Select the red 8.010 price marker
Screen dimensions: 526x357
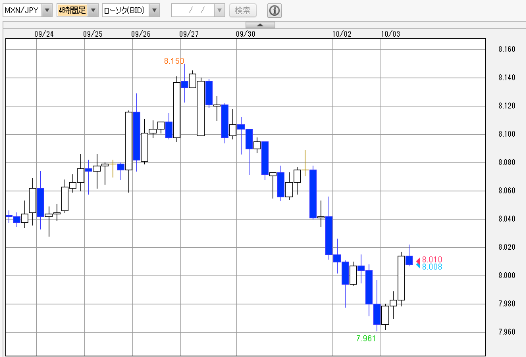tap(432, 260)
